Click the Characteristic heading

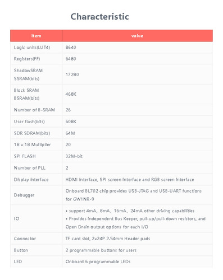click(99, 17)
